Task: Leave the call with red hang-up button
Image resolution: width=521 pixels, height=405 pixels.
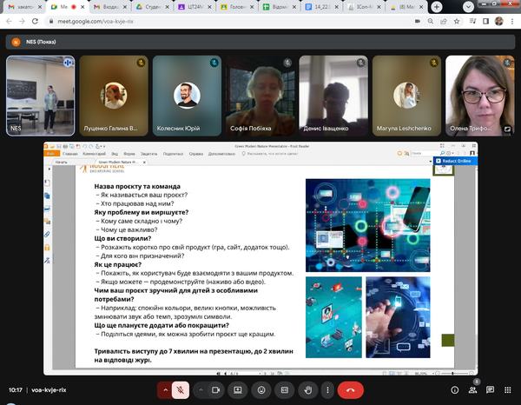Action: [351, 390]
